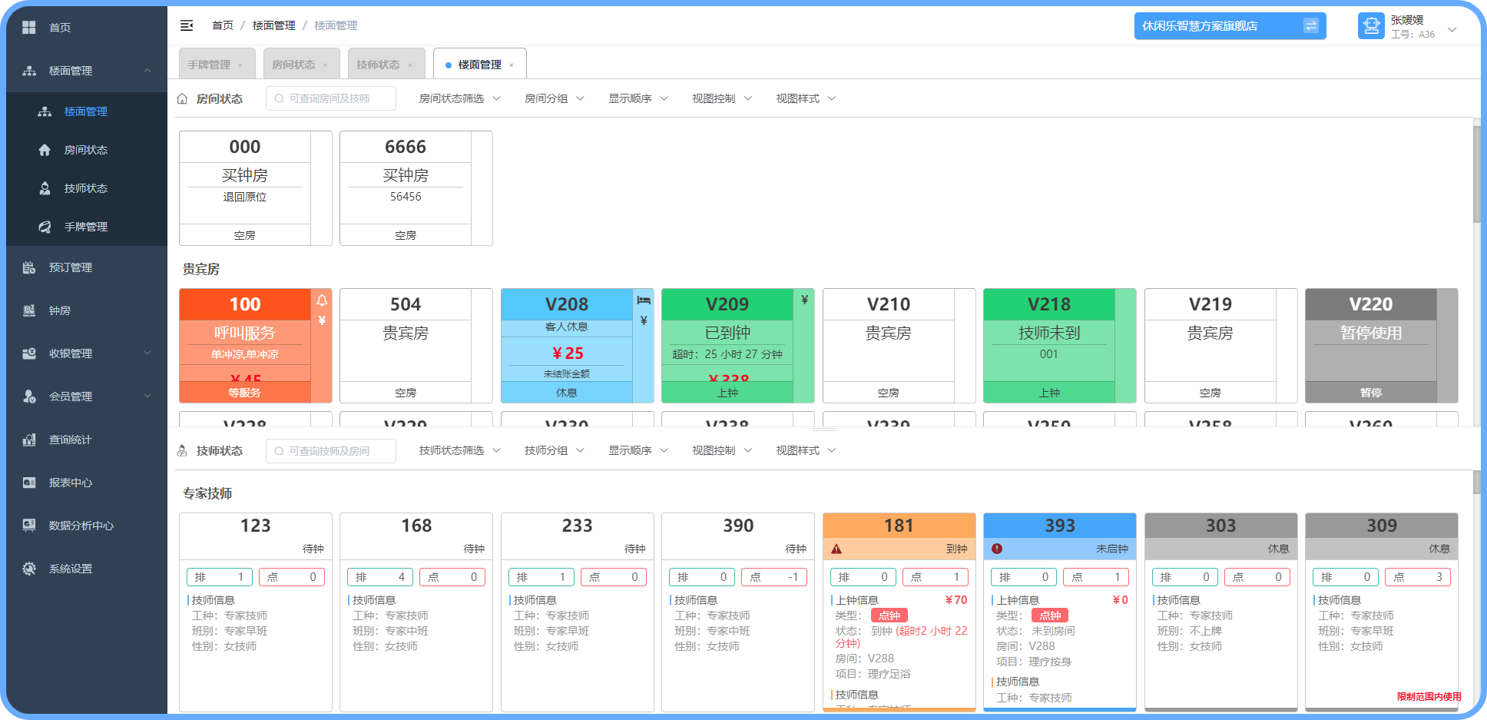The image size is (1487, 720).
Task: Close the 房间状态 tab
Action: [325, 65]
